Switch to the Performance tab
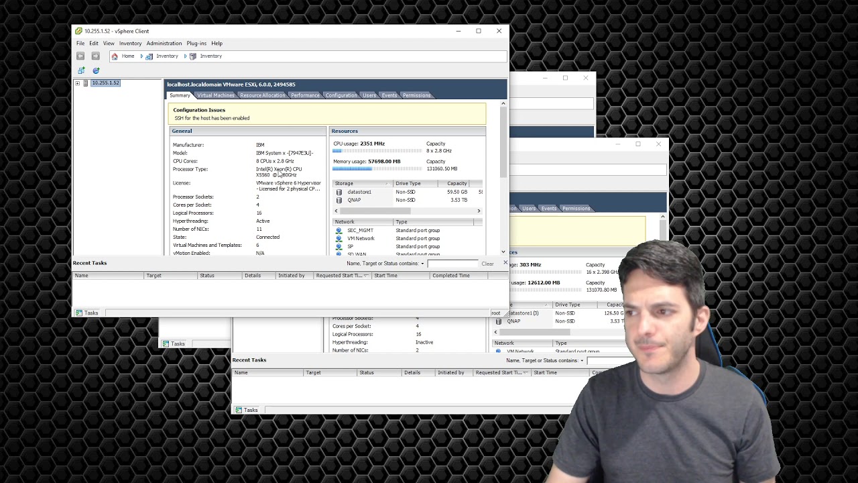This screenshot has width=858, height=483. pyautogui.click(x=306, y=95)
